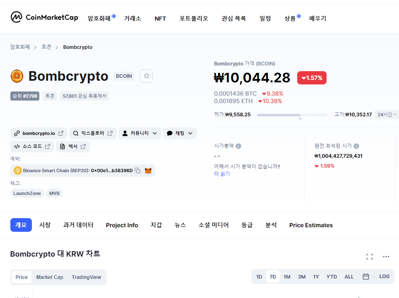Open bombcrypto.io website link
Screen dimensions: 399x298
[x=38, y=133]
